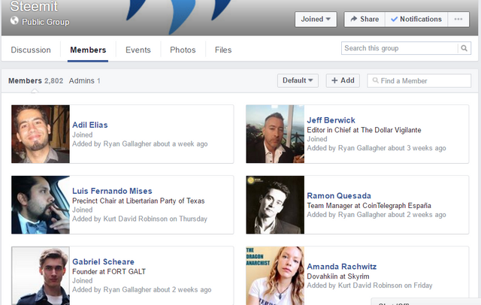Click the search magnifier icon in group search

tap(464, 48)
